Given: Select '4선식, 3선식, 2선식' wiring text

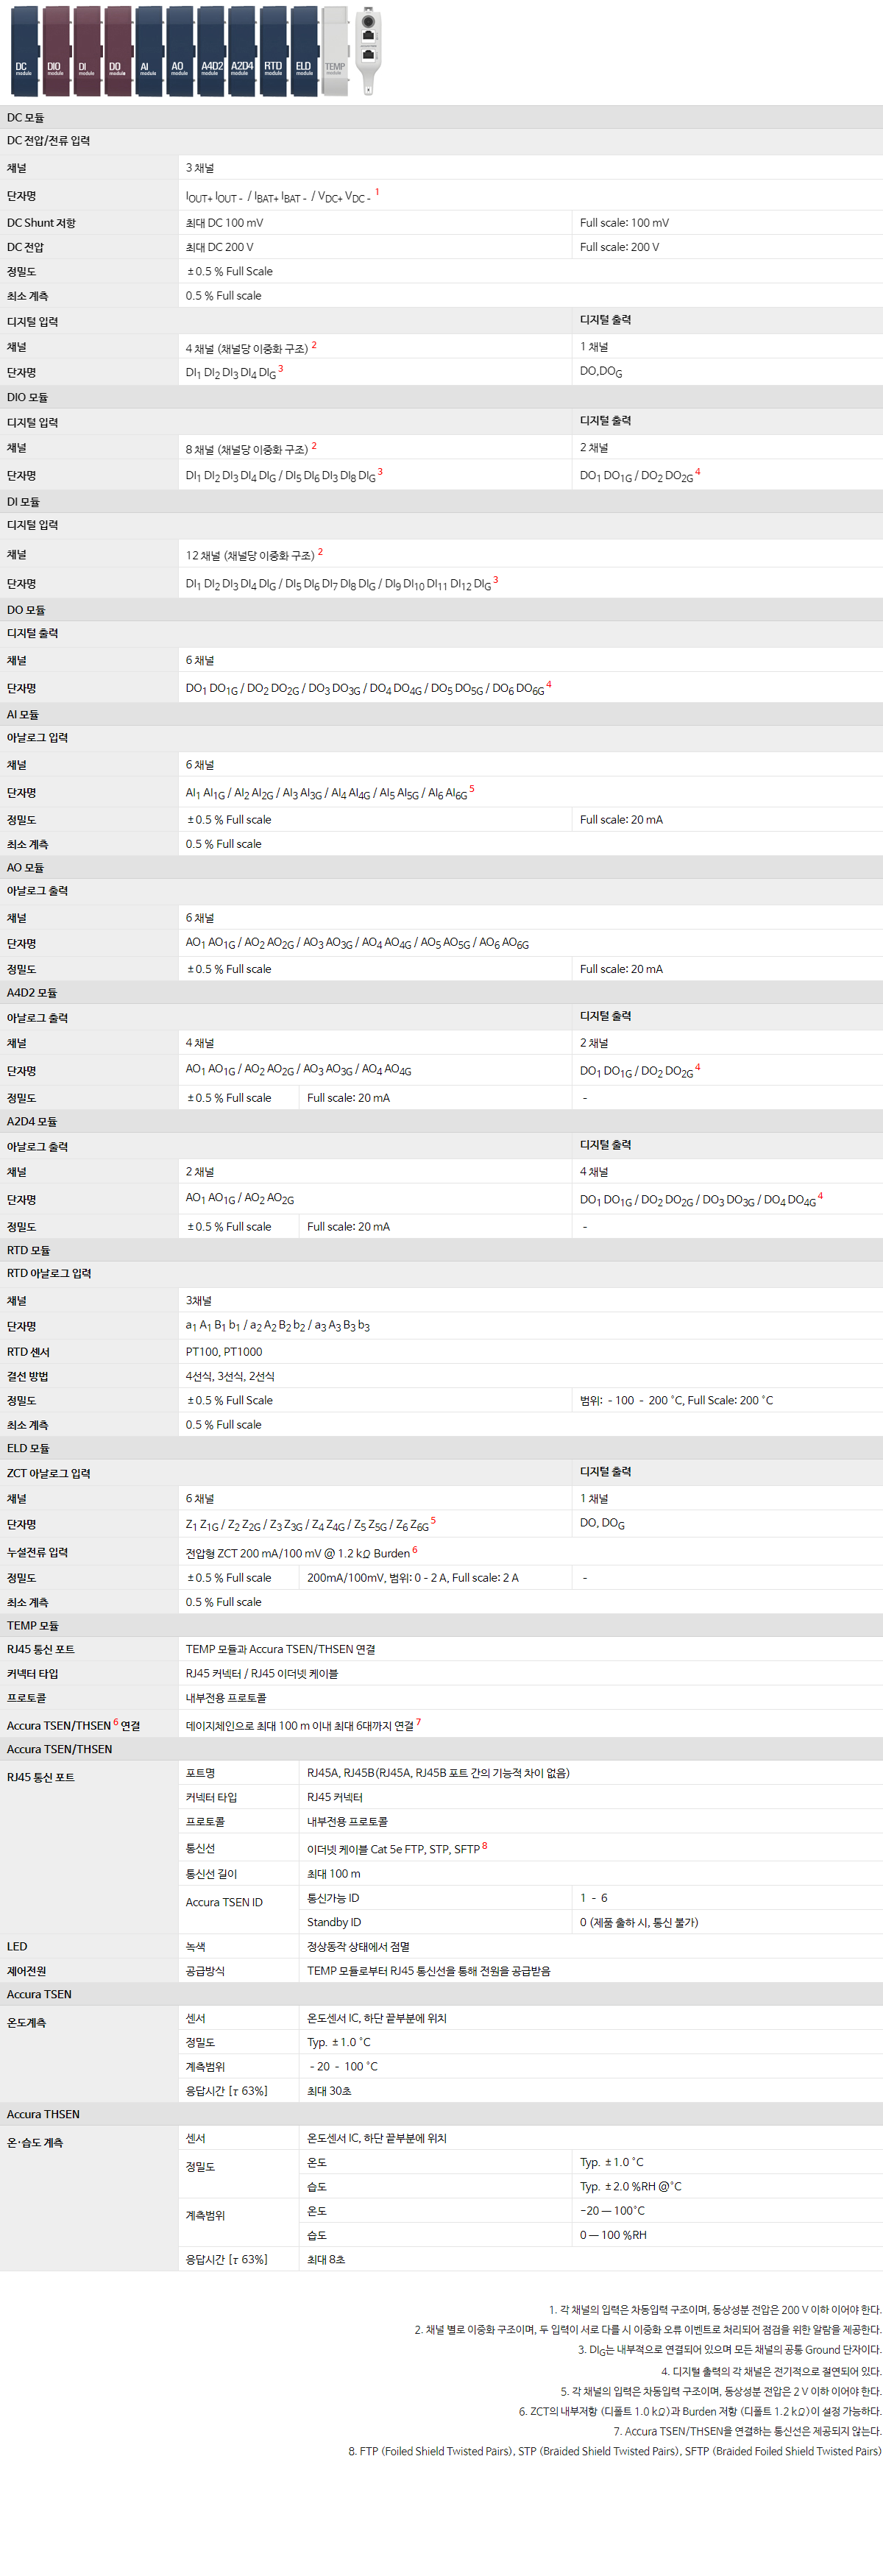Looking at the screenshot, I should pyautogui.click(x=230, y=1377).
